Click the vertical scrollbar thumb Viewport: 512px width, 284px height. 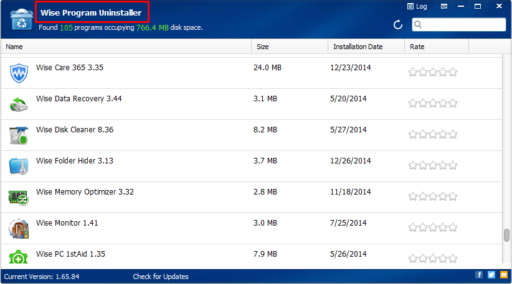coord(506,235)
